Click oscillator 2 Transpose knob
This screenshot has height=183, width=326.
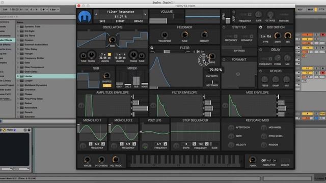click(133, 55)
